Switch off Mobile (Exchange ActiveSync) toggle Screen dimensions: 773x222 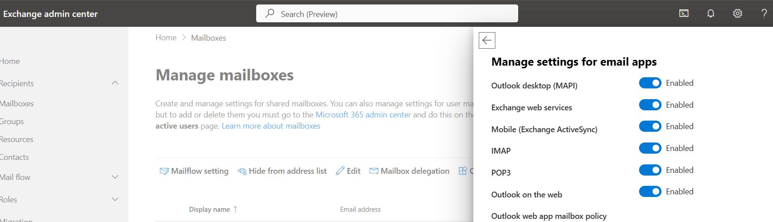point(650,126)
